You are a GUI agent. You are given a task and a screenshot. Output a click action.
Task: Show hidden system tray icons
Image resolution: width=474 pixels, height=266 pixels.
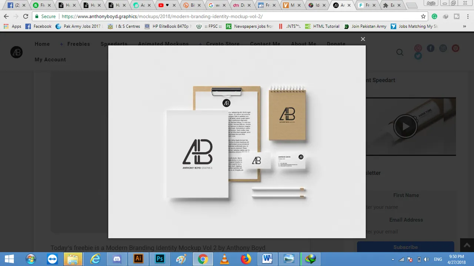point(393,259)
